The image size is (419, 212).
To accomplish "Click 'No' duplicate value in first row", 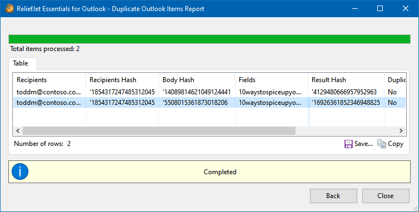I will pos(392,92).
